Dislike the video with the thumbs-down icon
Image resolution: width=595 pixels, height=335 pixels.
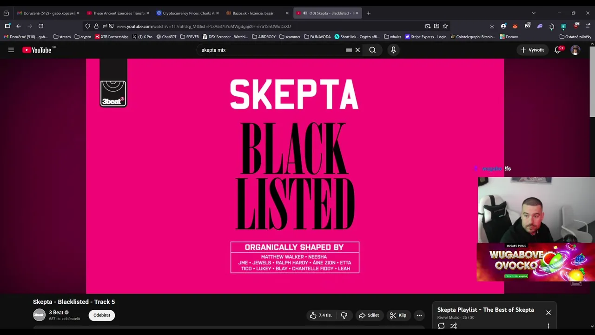click(x=344, y=315)
